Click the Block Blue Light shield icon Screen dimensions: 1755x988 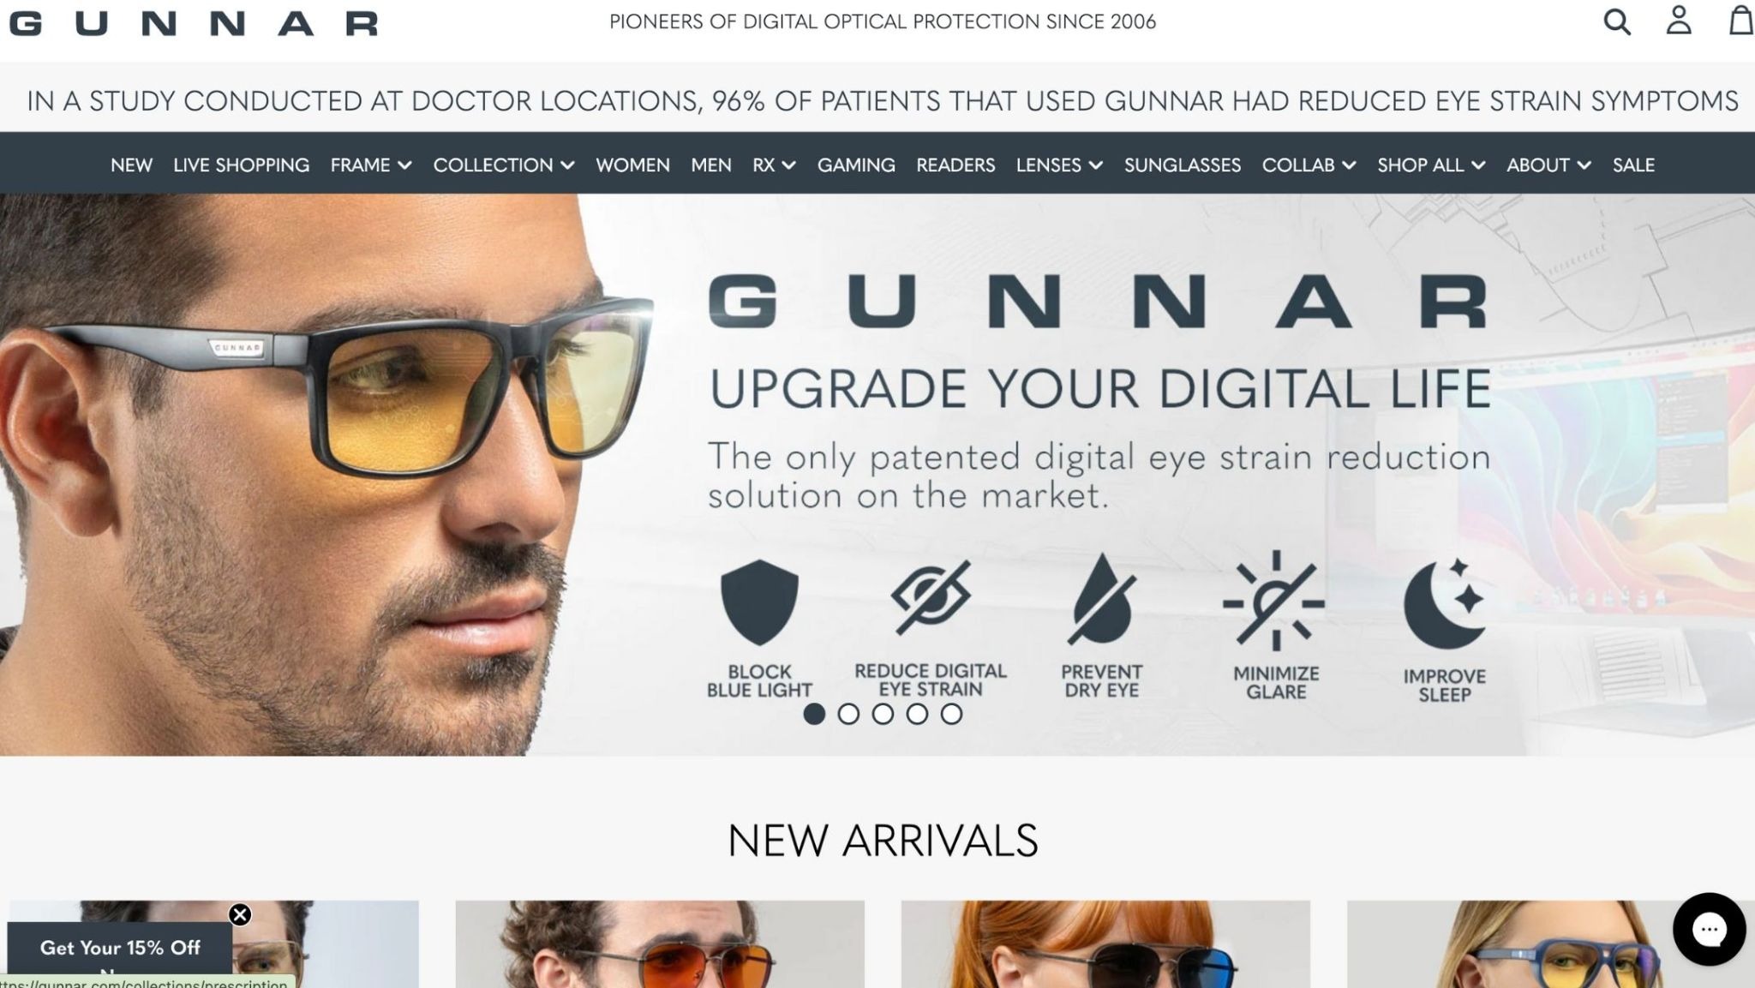(x=759, y=602)
